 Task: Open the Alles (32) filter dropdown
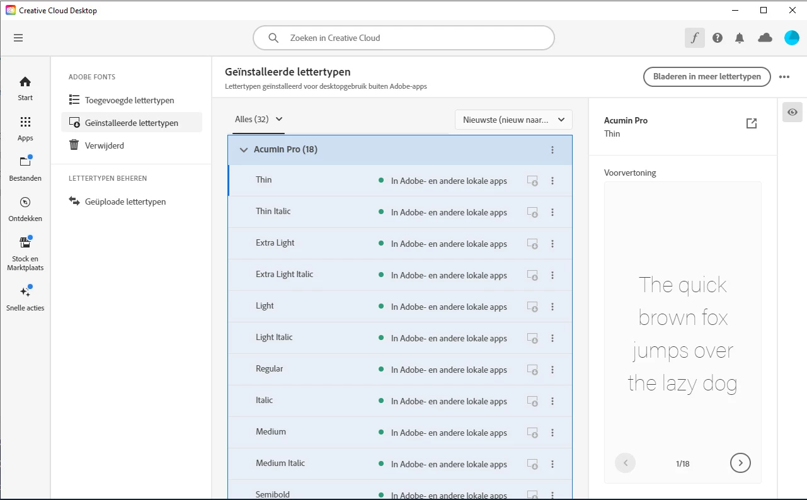[259, 120]
